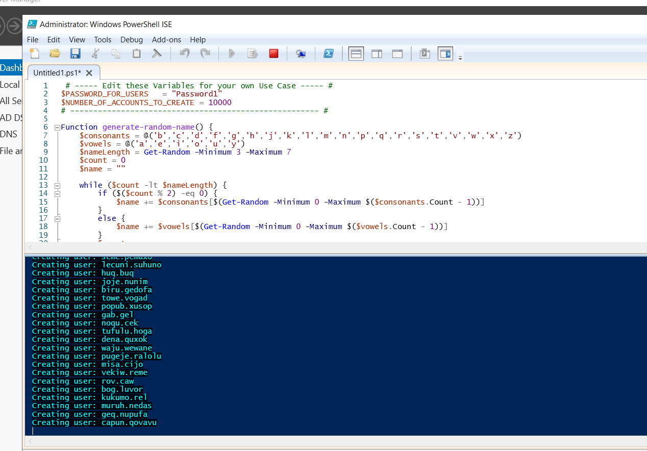Create a new script via the New icon
This screenshot has width=647, height=451.
pyautogui.click(x=34, y=53)
